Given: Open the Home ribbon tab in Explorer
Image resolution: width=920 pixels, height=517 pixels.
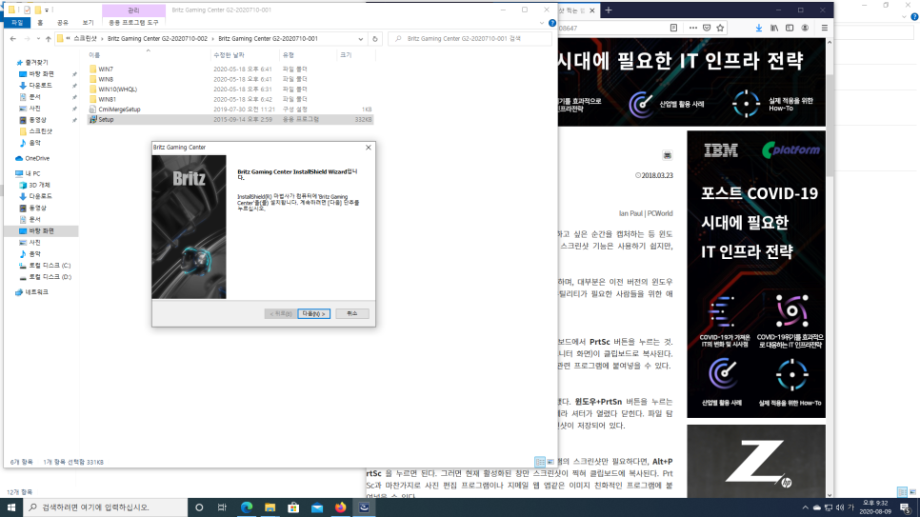Looking at the screenshot, I should coord(40,22).
